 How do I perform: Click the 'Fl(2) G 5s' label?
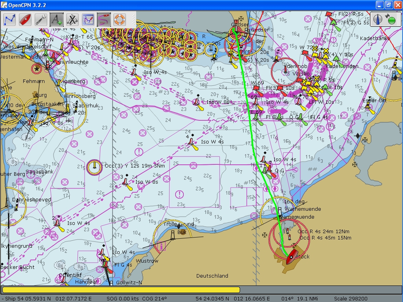tap(356, 22)
